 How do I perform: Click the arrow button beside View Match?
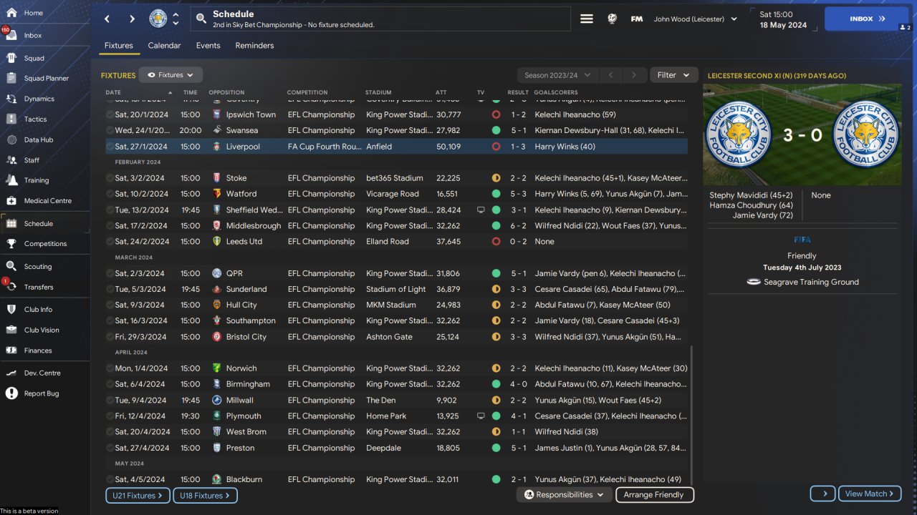(x=823, y=494)
